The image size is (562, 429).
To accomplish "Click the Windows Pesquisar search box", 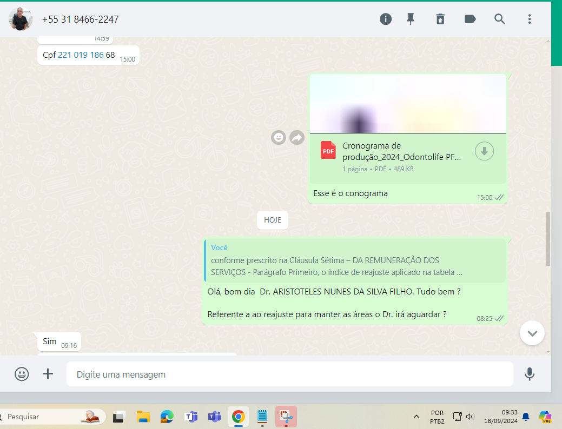I will coord(53,417).
